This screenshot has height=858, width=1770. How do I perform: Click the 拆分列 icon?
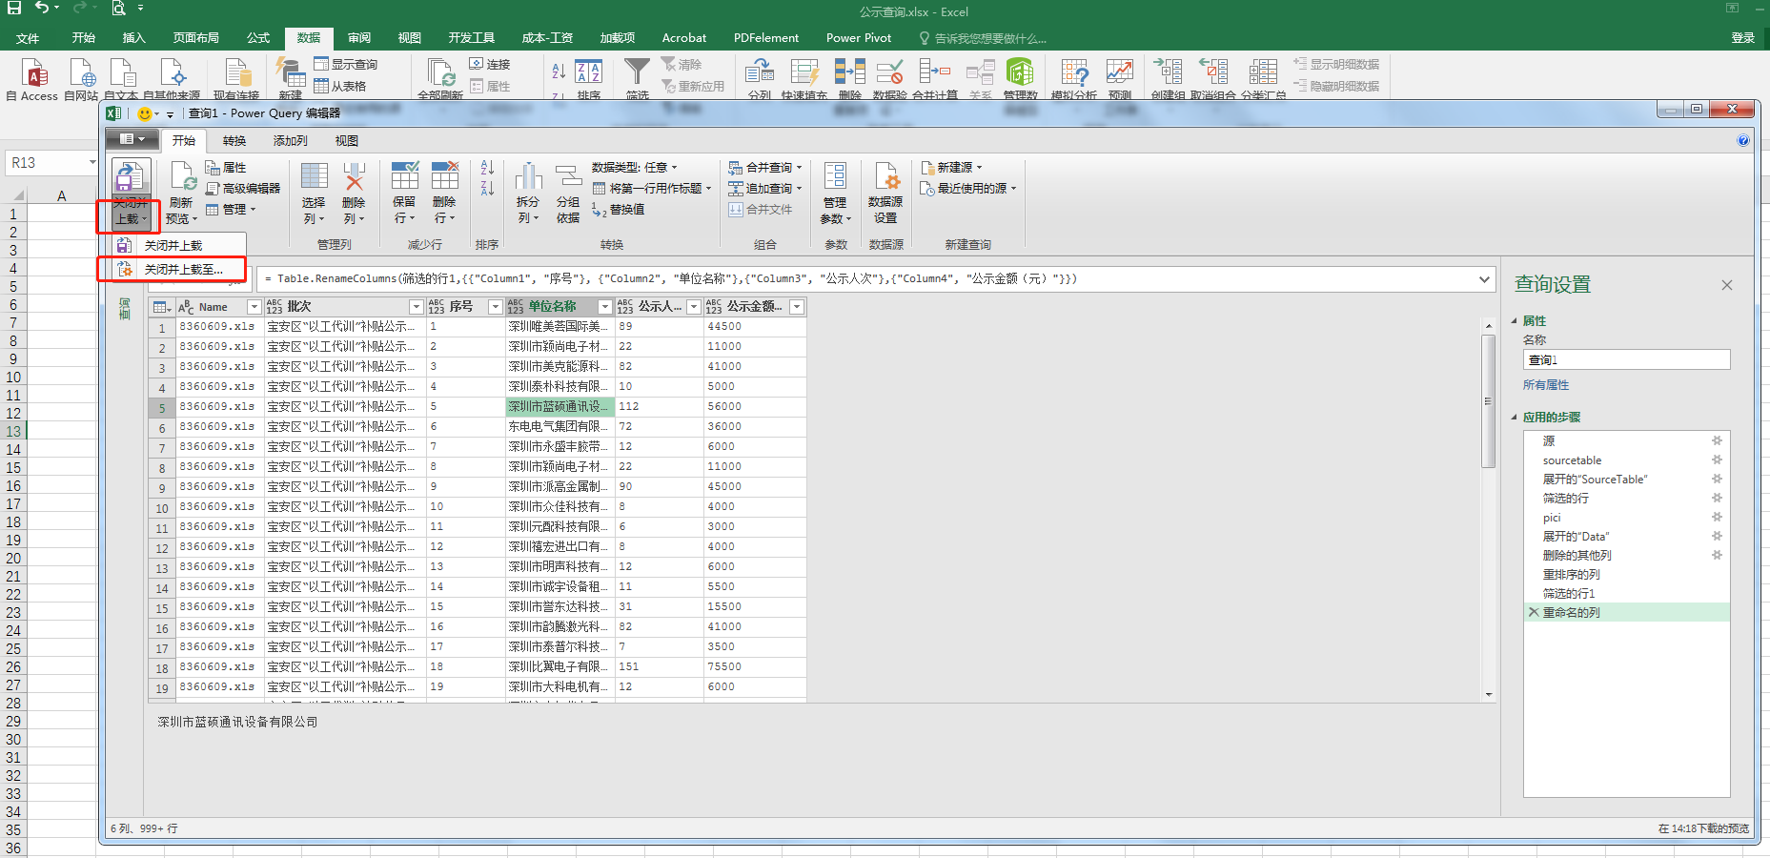pyautogui.click(x=528, y=176)
